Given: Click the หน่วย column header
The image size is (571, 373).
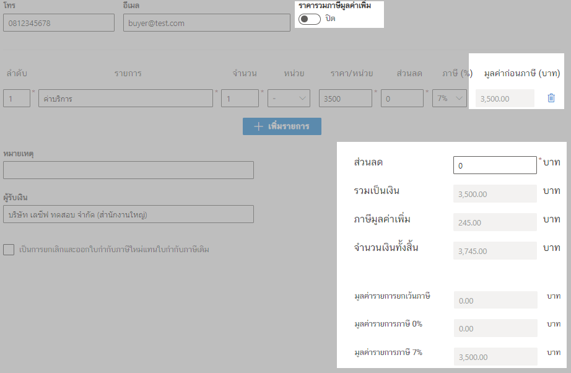Looking at the screenshot, I should coord(294,73).
